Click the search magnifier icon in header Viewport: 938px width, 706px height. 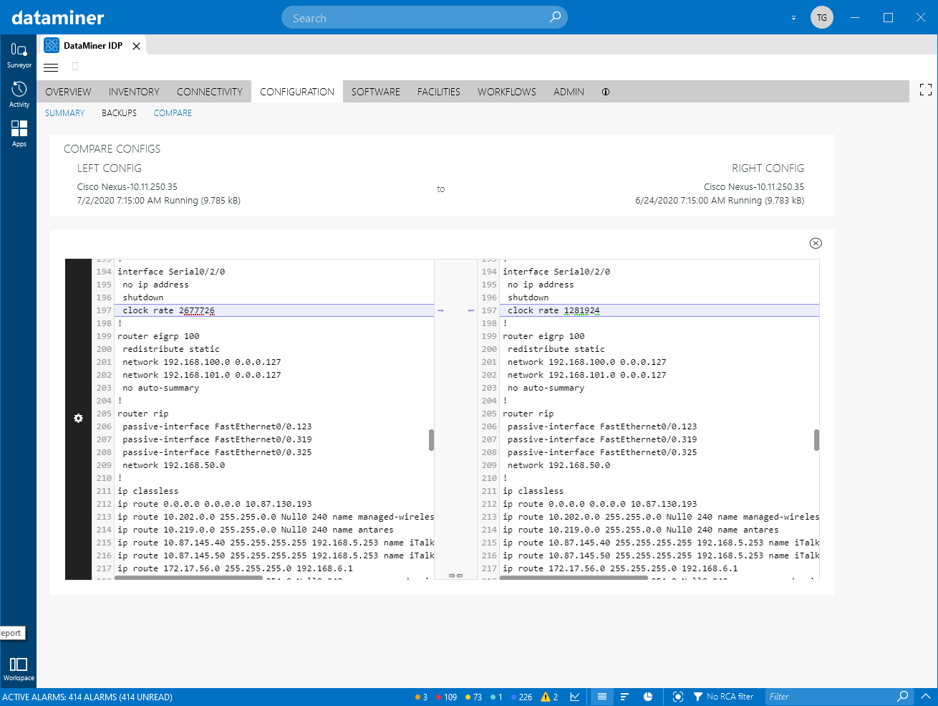pyautogui.click(x=555, y=17)
